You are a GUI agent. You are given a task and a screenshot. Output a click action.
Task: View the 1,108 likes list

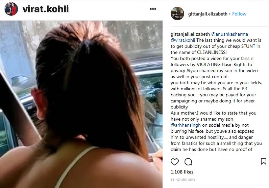tap(182, 172)
